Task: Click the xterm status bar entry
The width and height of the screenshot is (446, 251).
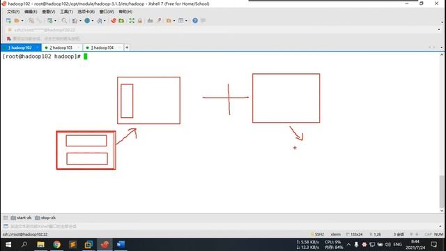Action: tap(336, 234)
